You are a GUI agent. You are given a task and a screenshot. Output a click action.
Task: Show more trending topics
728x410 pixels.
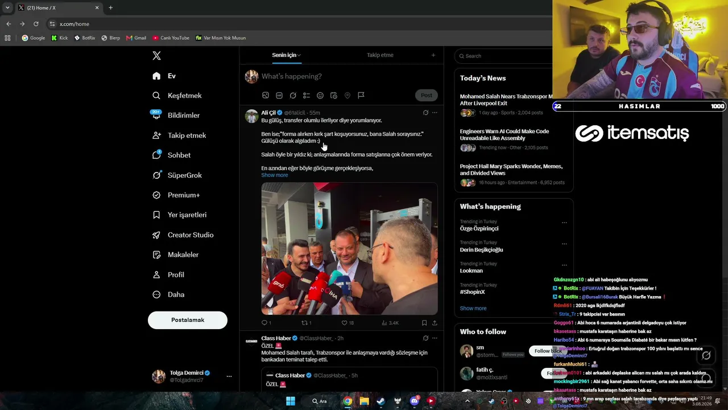pos(473,309)
